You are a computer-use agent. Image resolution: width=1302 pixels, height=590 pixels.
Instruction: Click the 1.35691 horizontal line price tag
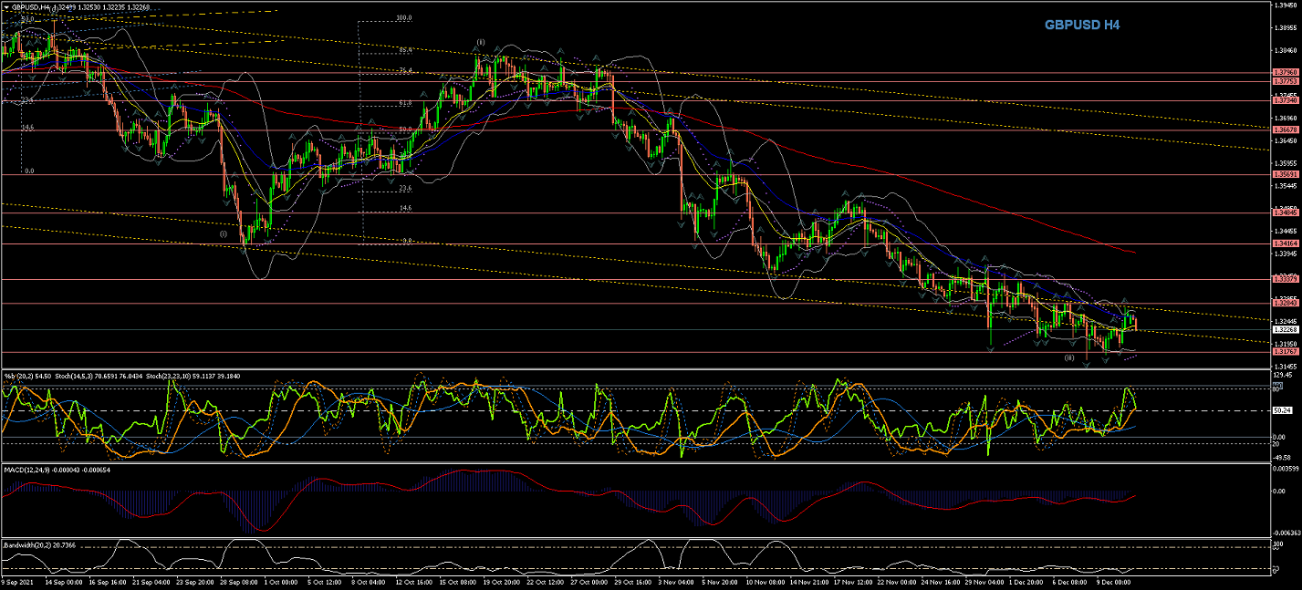tap(1284, 174)
